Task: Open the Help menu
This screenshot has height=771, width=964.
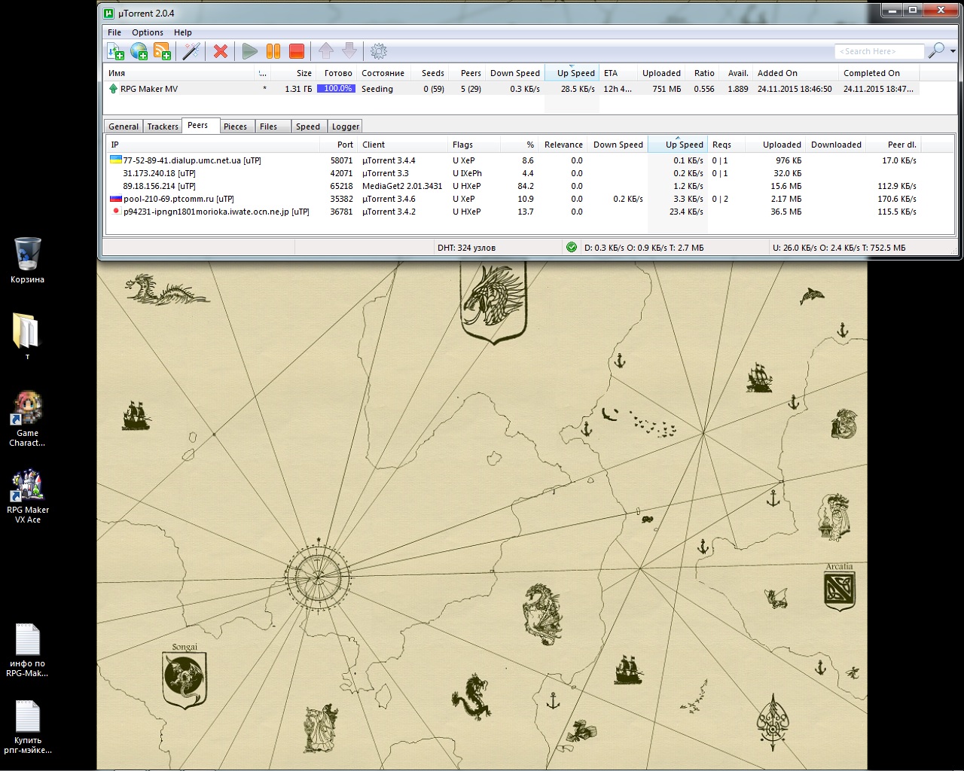Action: 183,32
